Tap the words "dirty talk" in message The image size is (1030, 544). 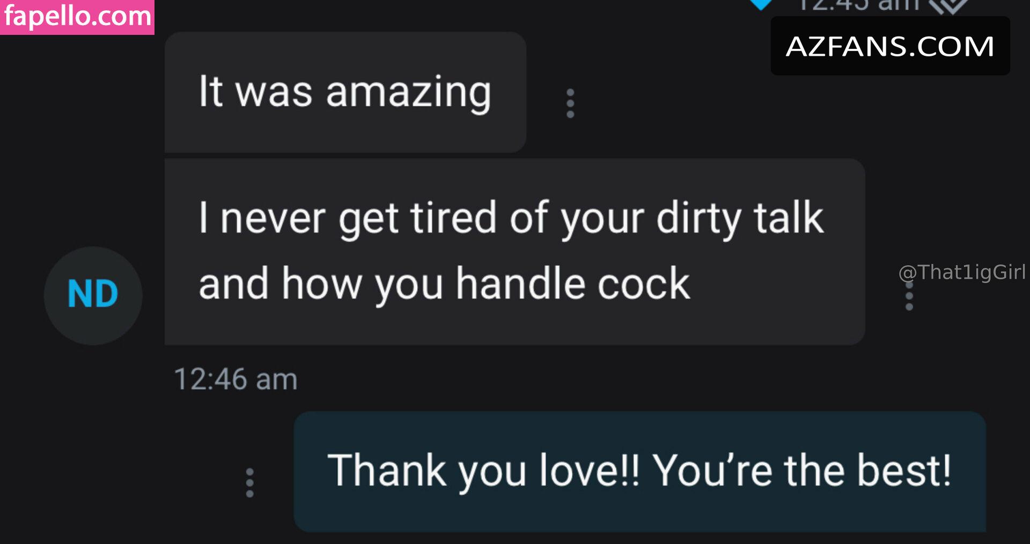pyautogui.click(x=740, y=218)
